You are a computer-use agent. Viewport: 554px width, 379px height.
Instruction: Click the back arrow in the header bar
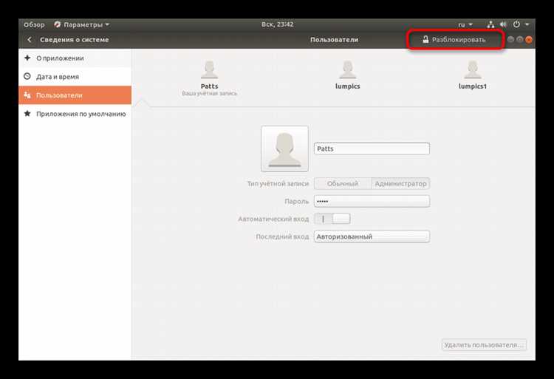[x=30, y=40]
